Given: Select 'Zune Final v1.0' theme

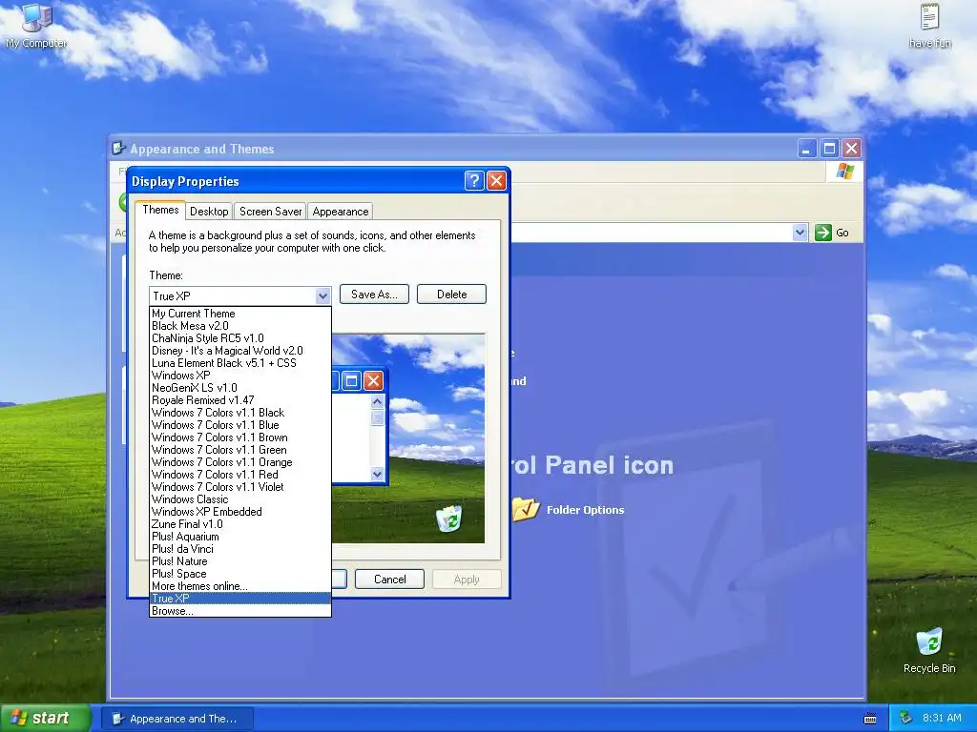Looking at the screenshot, I should [239, 524].
